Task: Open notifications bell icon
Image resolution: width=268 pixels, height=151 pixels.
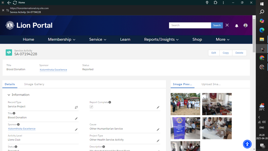Action: click(237, 26)
